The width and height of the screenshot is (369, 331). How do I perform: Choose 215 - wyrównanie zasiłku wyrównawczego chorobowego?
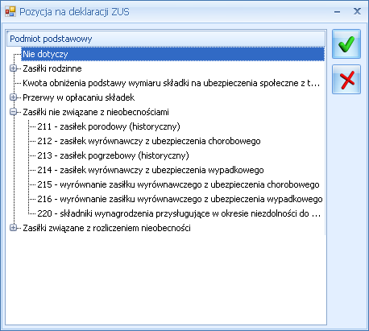click(x=178, y=184)
